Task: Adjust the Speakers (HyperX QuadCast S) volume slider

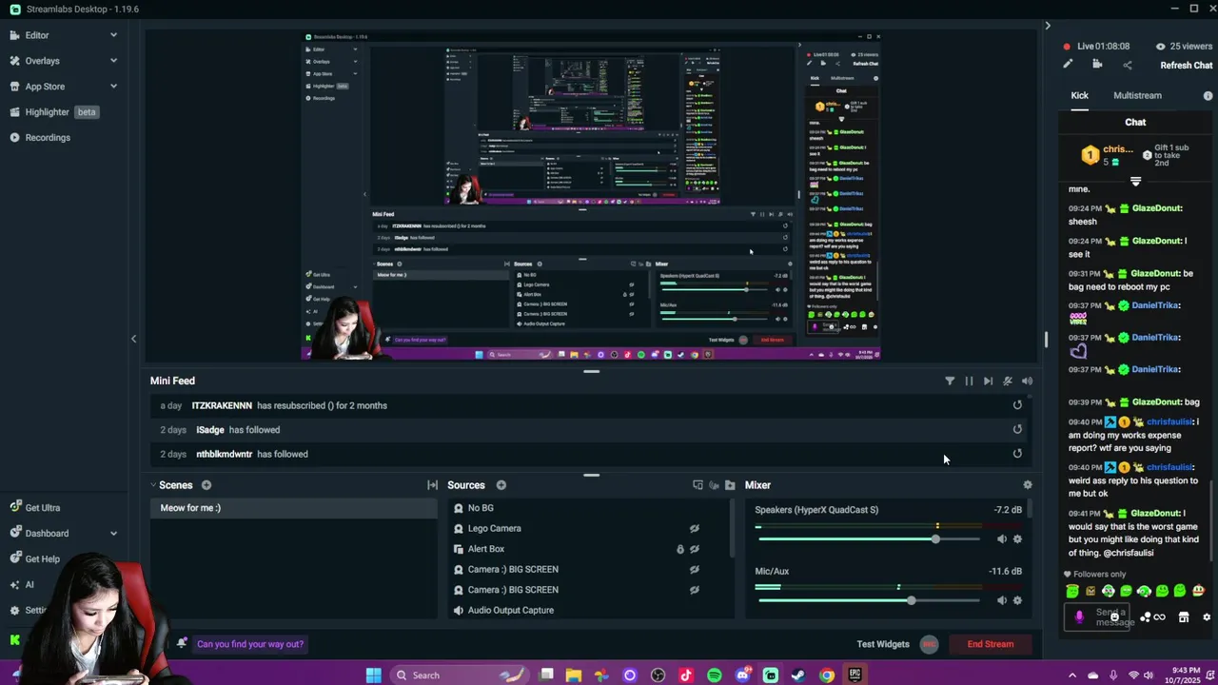Action: pyautogui.click(x=869, y=539)
